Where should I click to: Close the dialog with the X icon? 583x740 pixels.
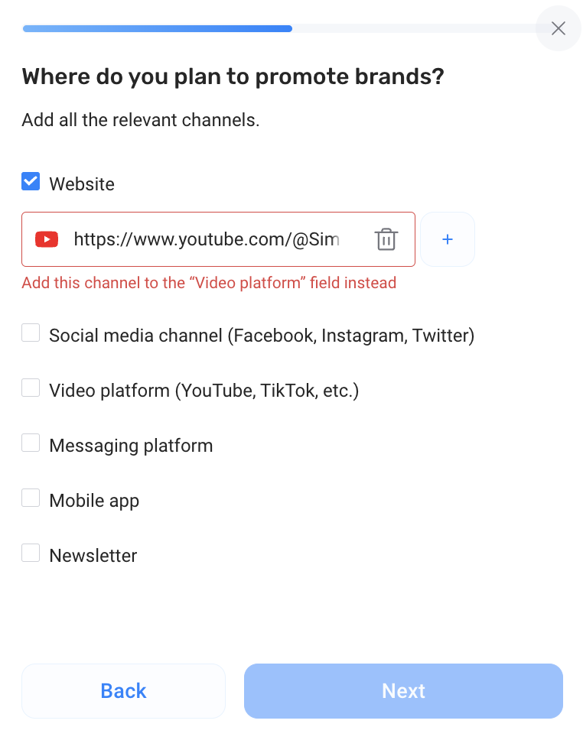(x=558, y=28)
